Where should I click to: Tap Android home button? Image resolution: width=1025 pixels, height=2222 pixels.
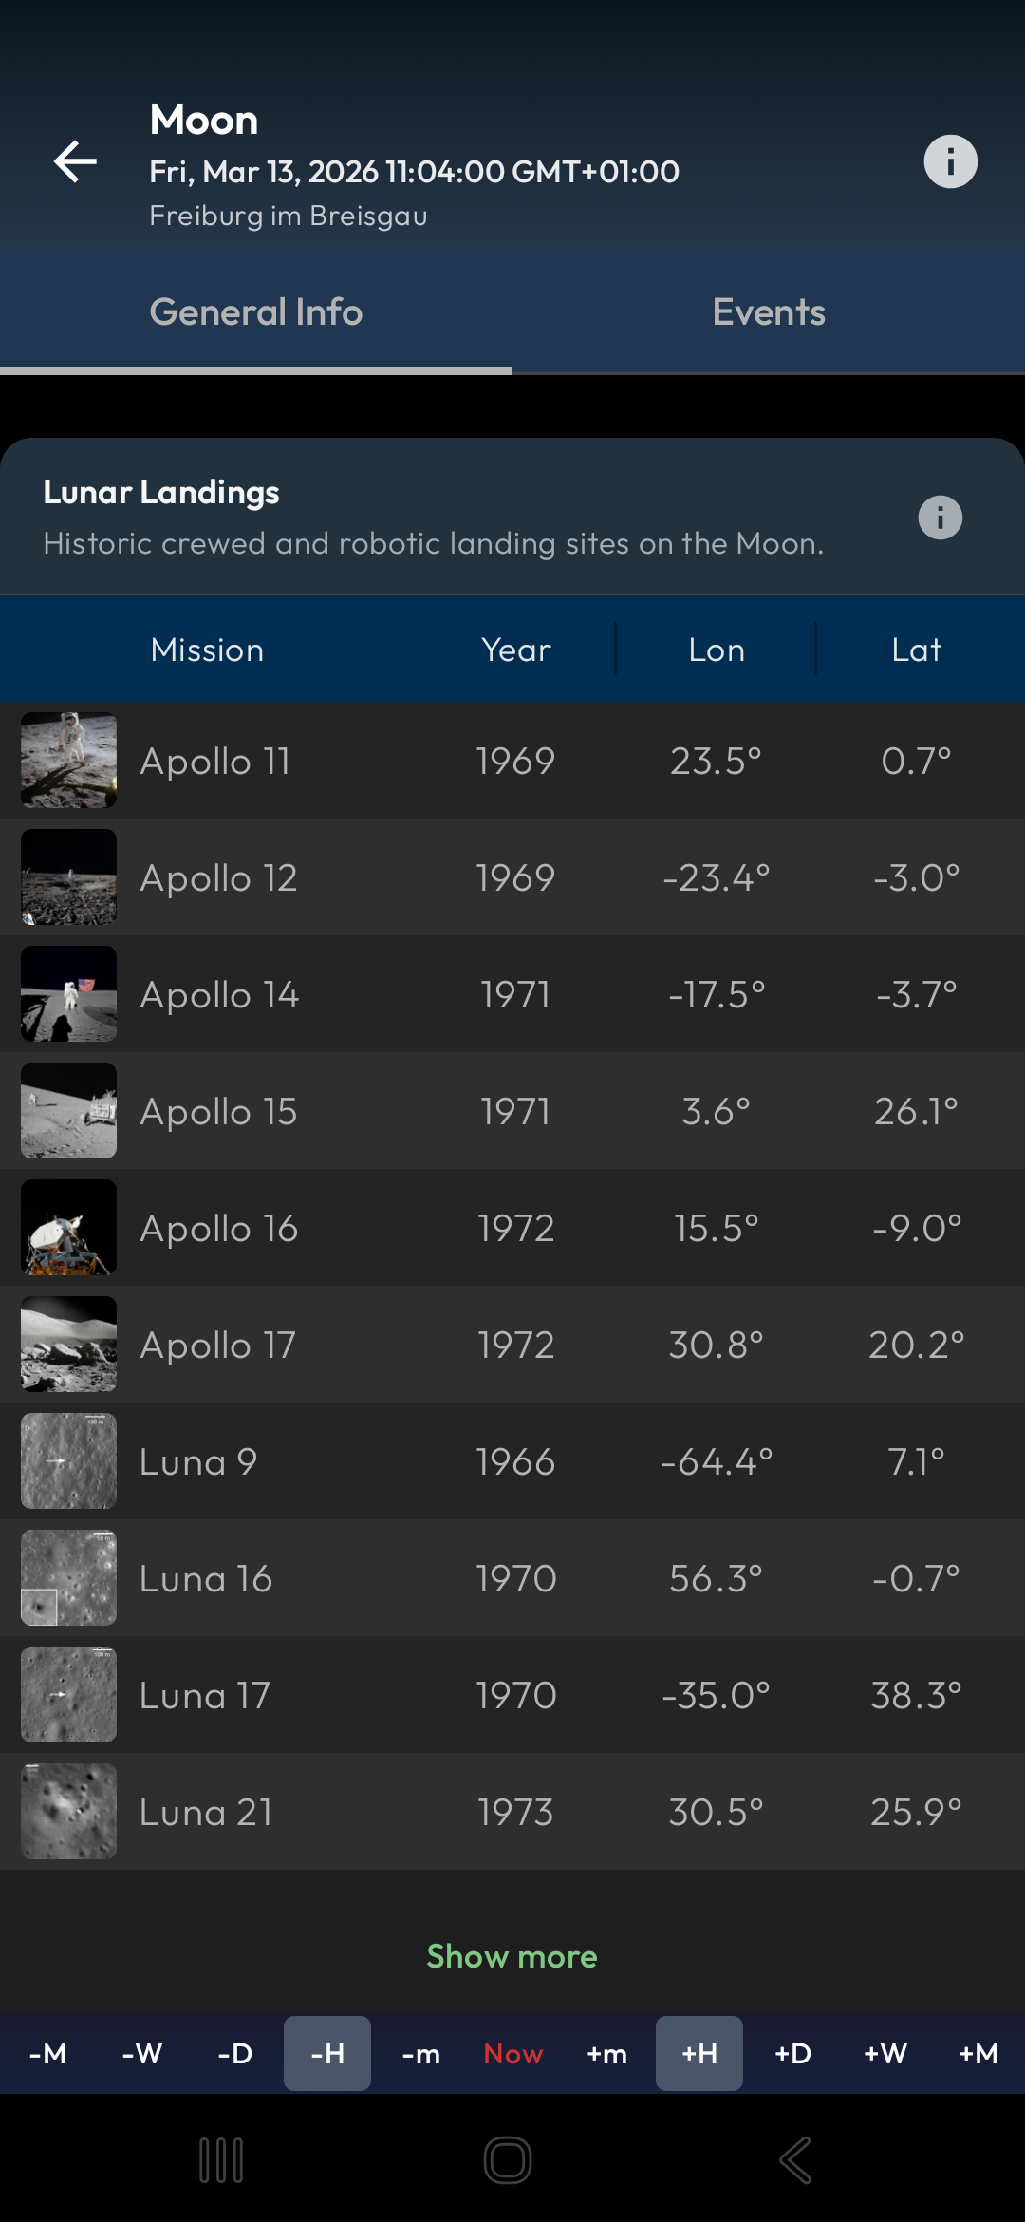pos(508,2160)
